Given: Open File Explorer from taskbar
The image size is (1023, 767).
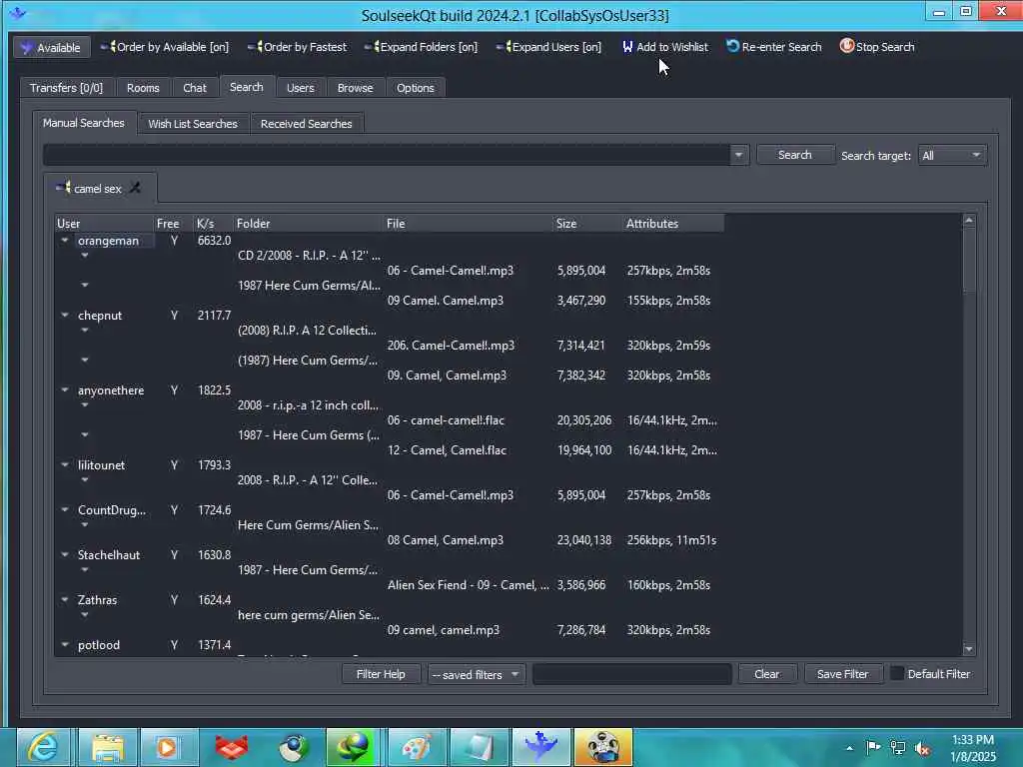Looking at the screenshot, I should click(x=107, y=747).
